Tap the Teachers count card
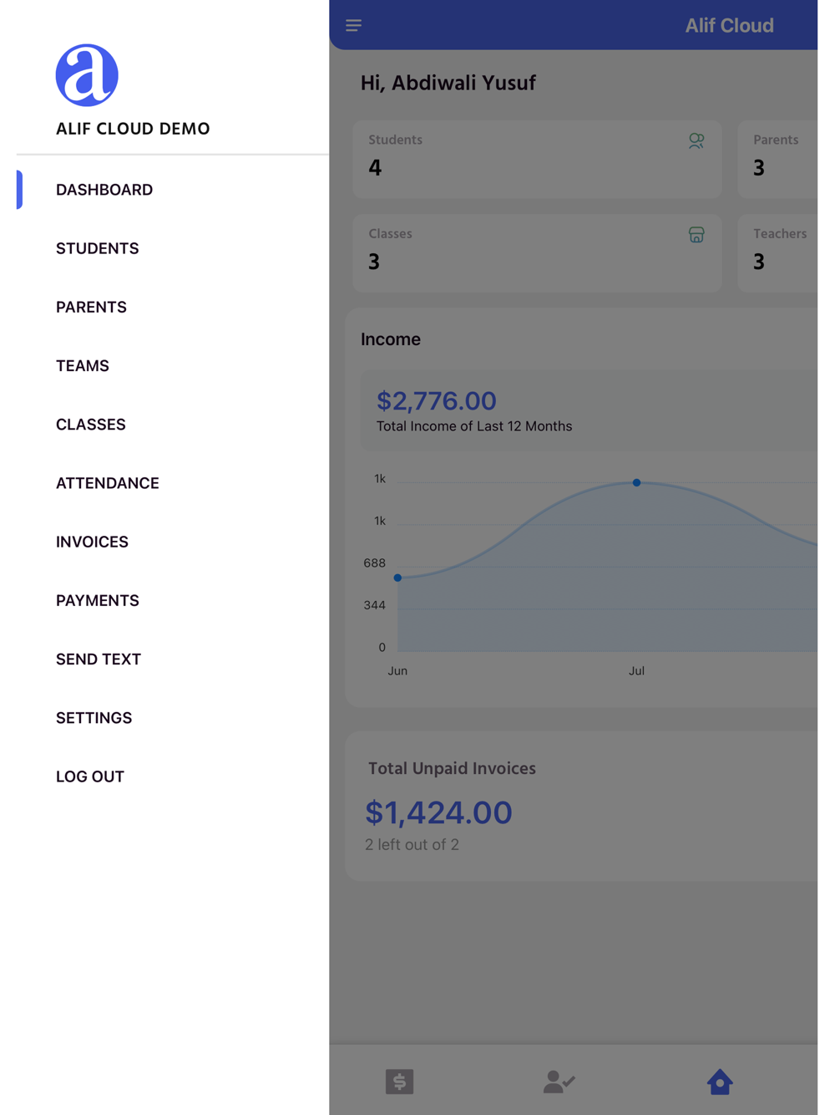Screen dimensions: 835x1115 pyautogui.click(x=777, y=252)
